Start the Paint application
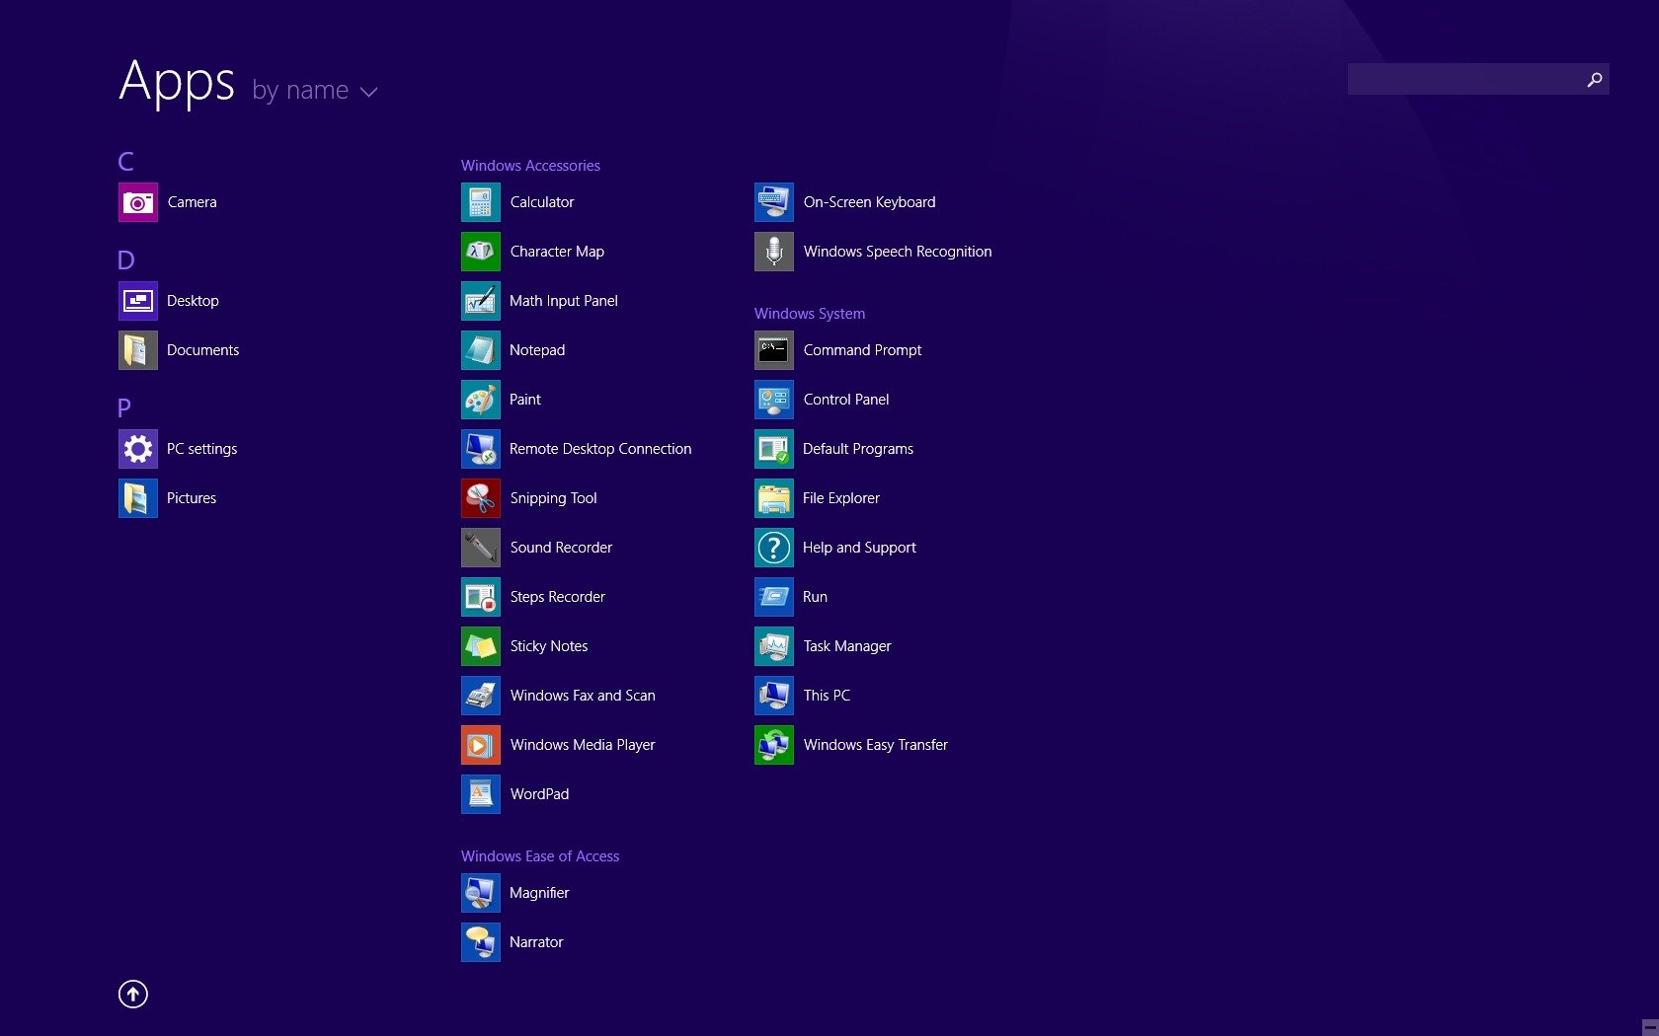The image size is (1659, 1036). 480,400
